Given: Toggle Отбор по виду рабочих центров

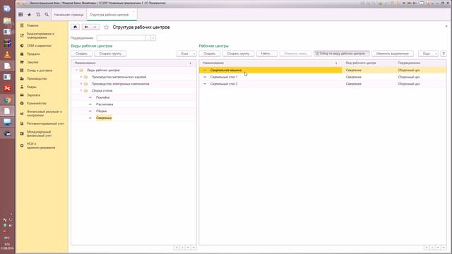Looking at the screenshot, I should click(x=342, y=54).
